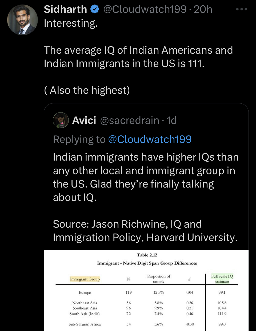The image size is (256, 331).
Task: Tap the blue verified badge next to Sidharth
Action: click(95, 9)
